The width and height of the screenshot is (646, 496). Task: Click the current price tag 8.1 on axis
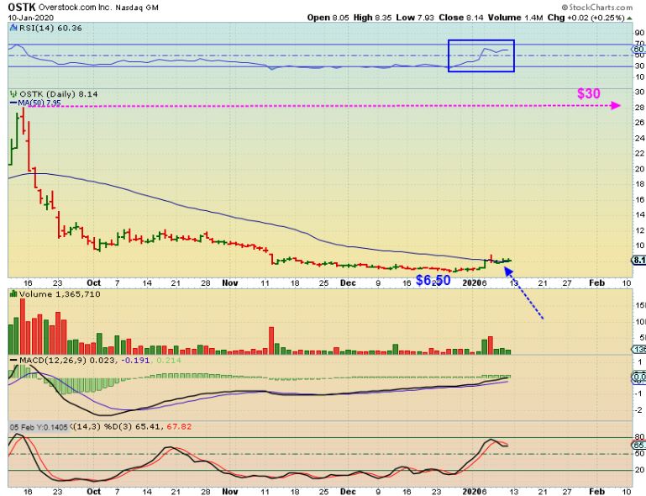click(x=639, y=260)
